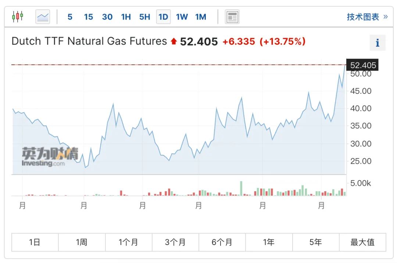This screenshot has width=397, height=263.
Task: Select the 最大值 max range
Action: tap(362, 242)
